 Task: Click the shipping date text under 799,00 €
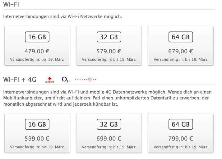[x=181, y=147]
